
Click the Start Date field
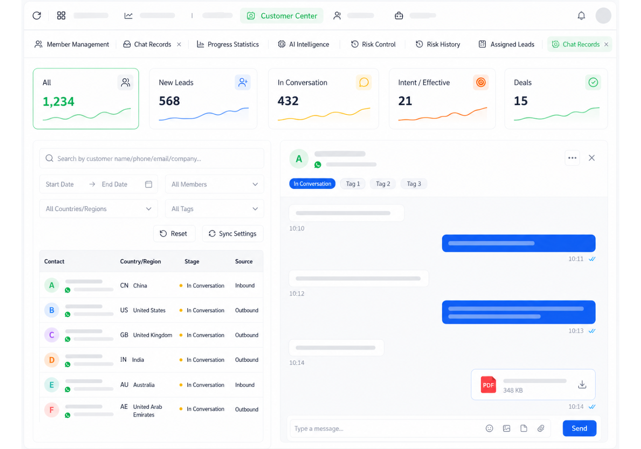[60, 184]
